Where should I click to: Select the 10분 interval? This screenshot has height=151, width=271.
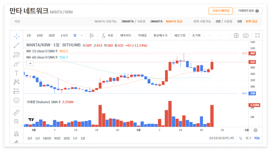[40, 35]
